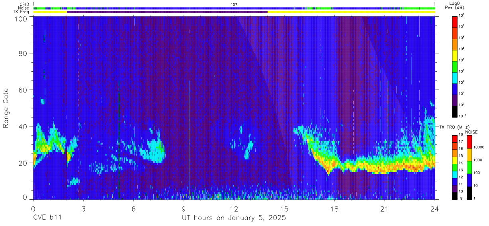Pick the yellow segment of the power colorbar

[454, 55]
